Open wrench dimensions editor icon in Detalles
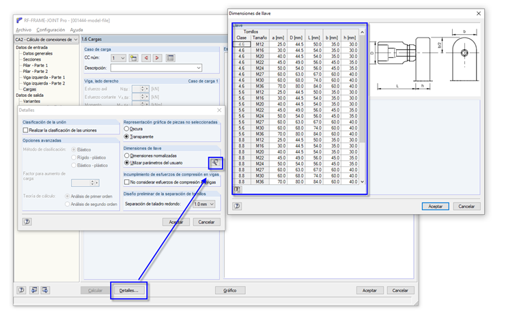 point(215,162)
